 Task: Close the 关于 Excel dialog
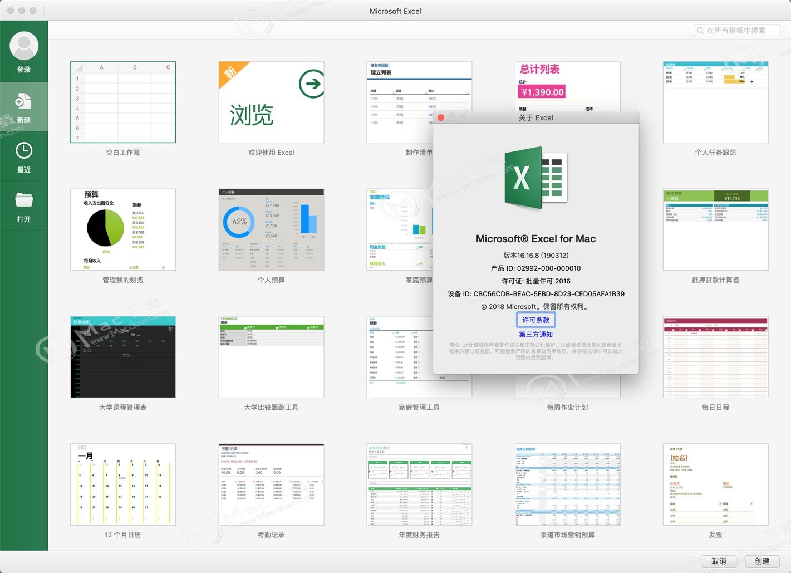[441, 117]
